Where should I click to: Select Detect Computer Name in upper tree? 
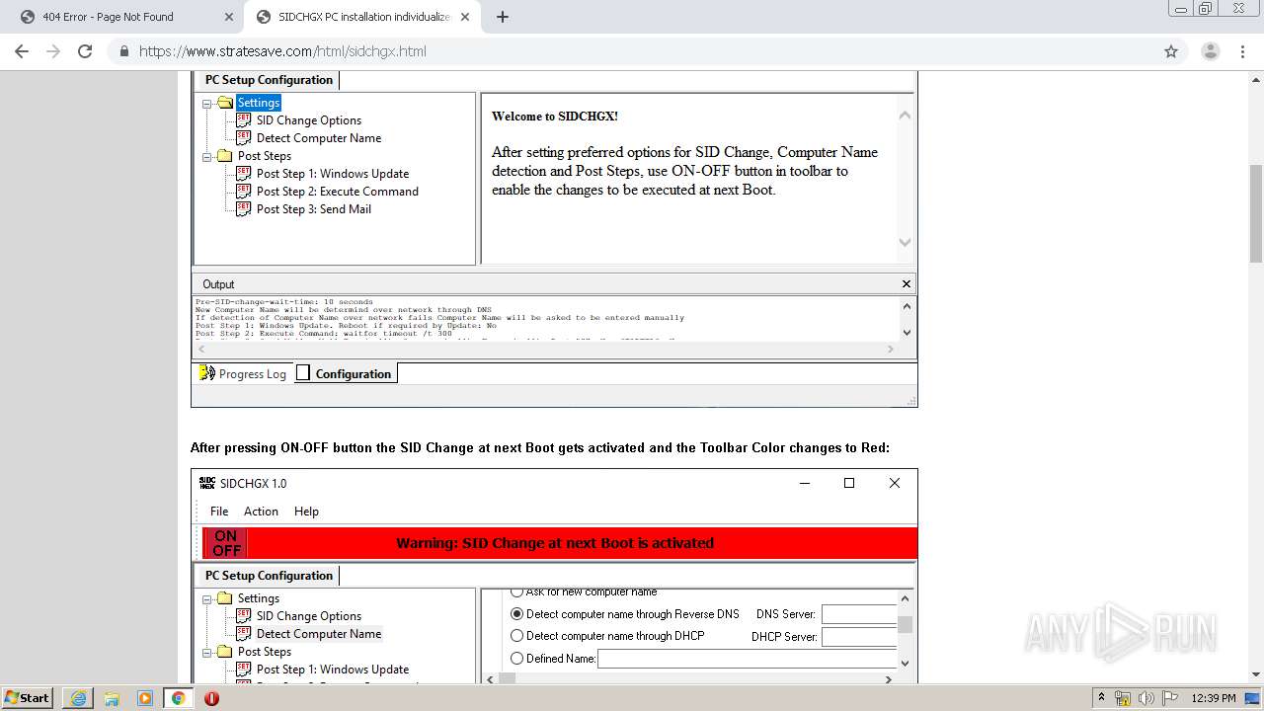[319, 138]
